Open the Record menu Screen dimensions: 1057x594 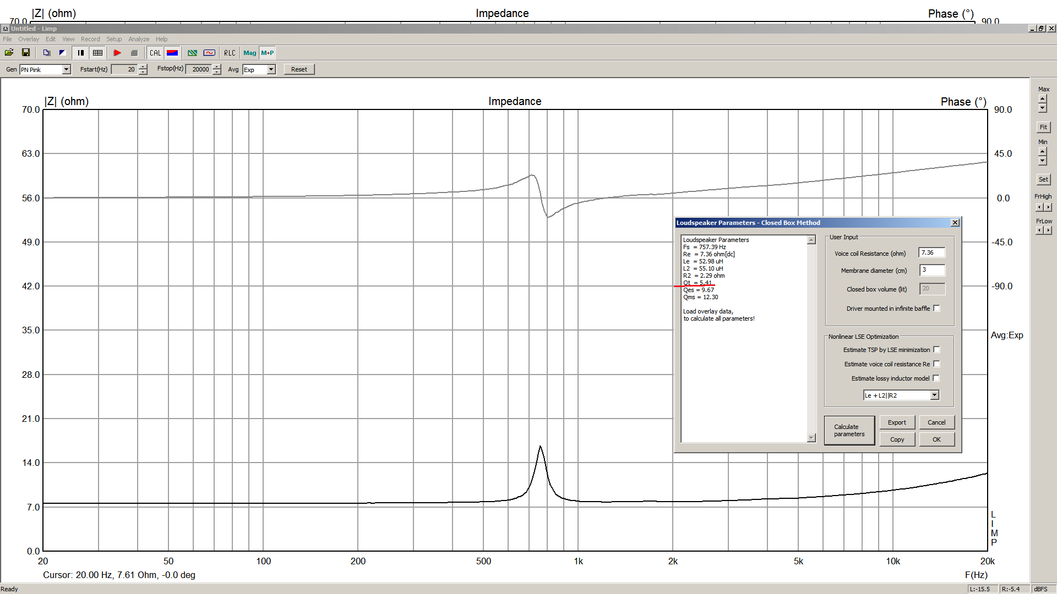pyautogui.click(x=90, y=39)
